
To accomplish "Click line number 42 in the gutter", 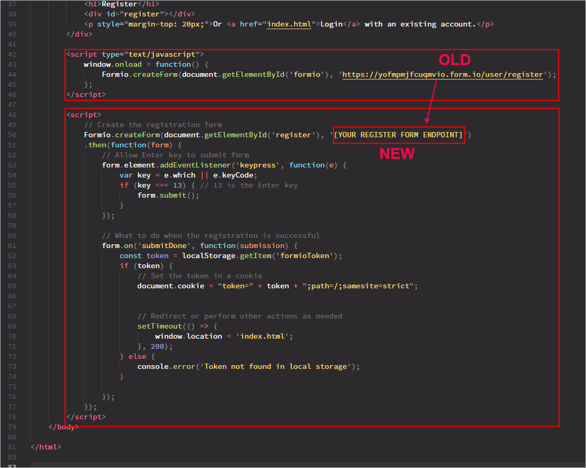I will [12, 54].
